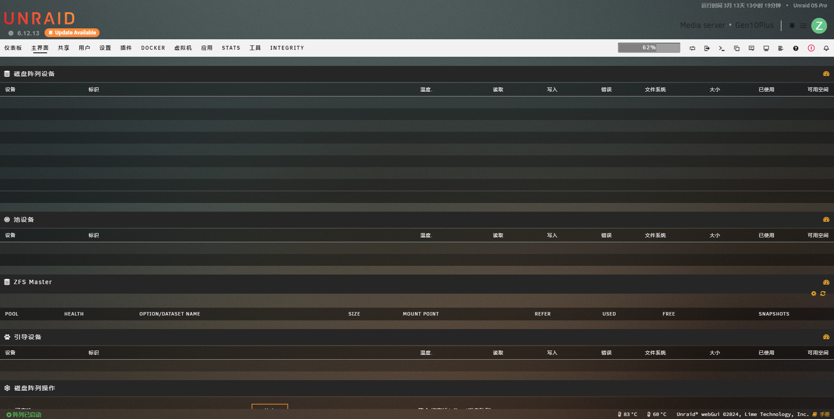This screenshot has width=834, height=419.
Task: Open the log lines icon in toolbar
Action: 781,48
